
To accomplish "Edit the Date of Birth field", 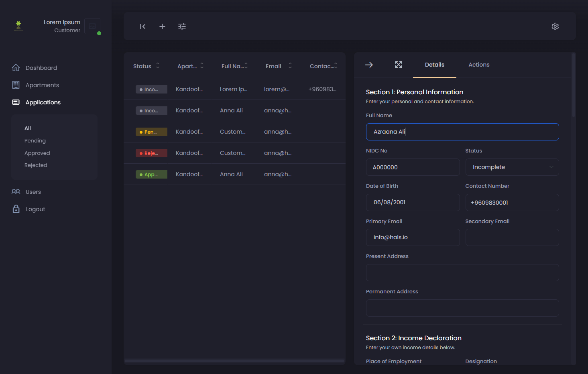I will pyautogui.click(x=413, y=202).
